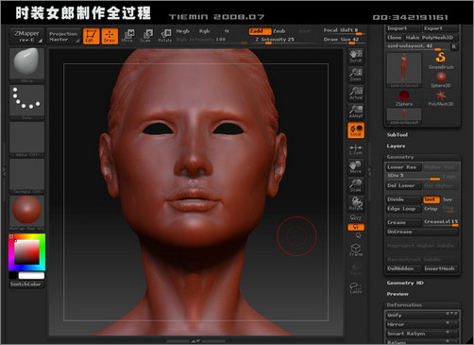Open the red material sphere selector

coord(26,213)
